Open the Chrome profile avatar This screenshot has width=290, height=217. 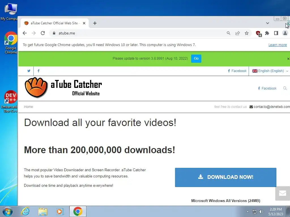[285, 33]
